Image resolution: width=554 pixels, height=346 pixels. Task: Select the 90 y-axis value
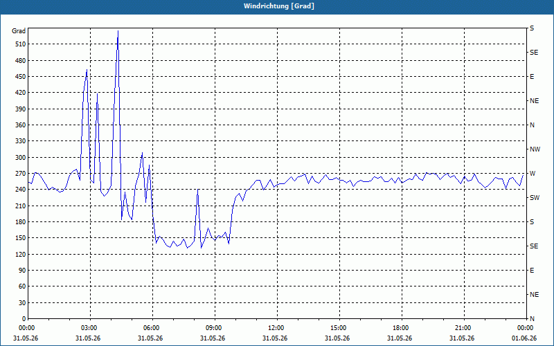(22, 270)
